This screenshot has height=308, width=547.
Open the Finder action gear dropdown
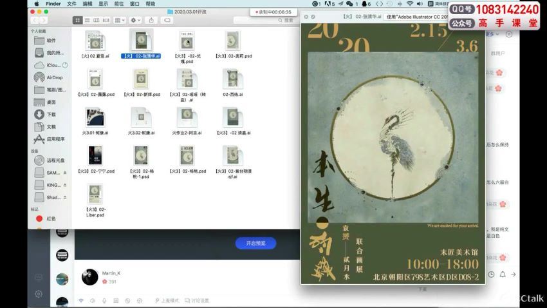click(136, 20)
